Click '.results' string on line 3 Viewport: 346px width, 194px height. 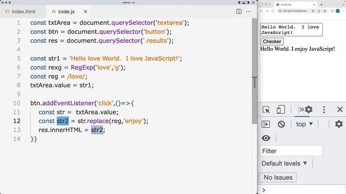[155, 41]
